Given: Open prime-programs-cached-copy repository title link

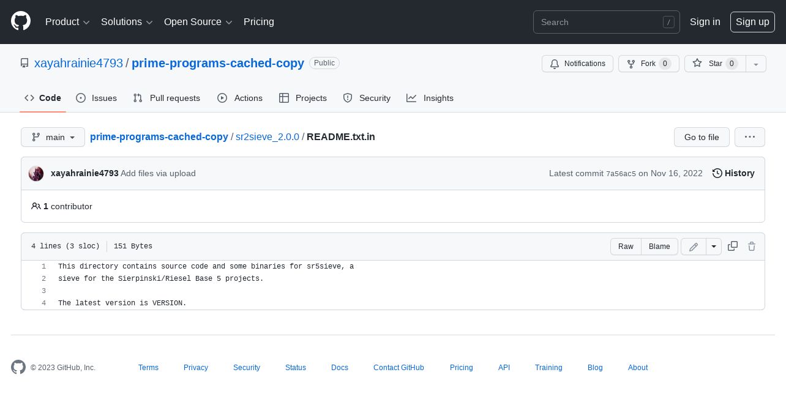Looking at the screenshot, I should click(x=218, y=63).
